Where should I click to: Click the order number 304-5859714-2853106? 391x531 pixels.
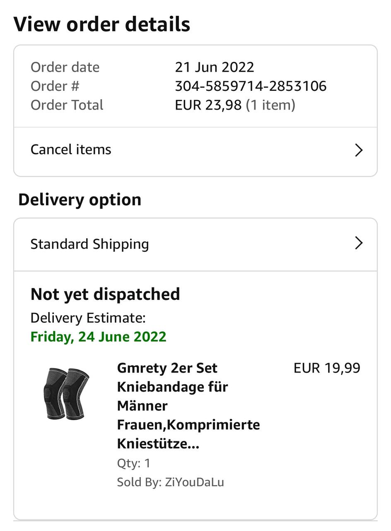click(251, 86)
